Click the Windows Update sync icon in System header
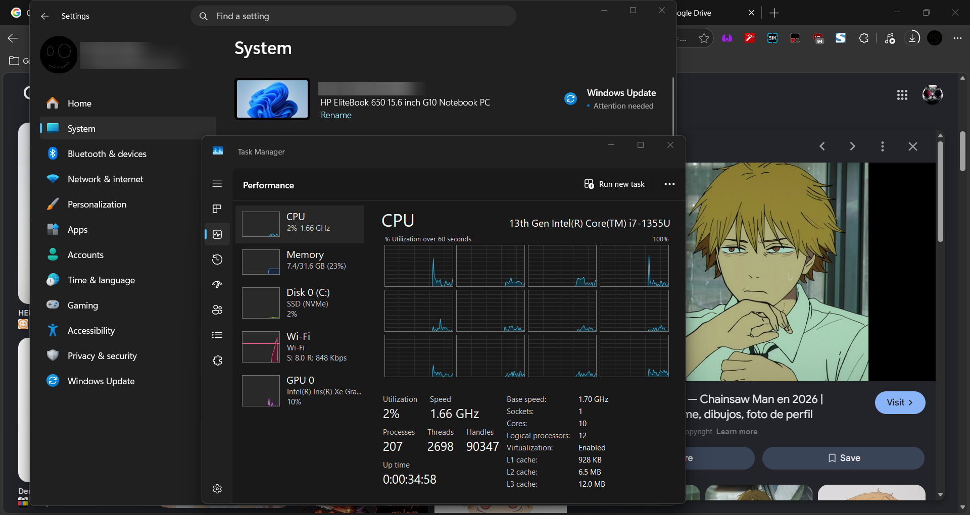This screenshot has width=970, height=515. click(x=571, y=98)
